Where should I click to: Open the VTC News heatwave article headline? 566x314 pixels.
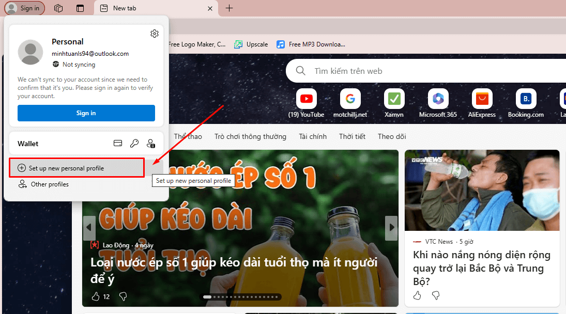point(482,268)
